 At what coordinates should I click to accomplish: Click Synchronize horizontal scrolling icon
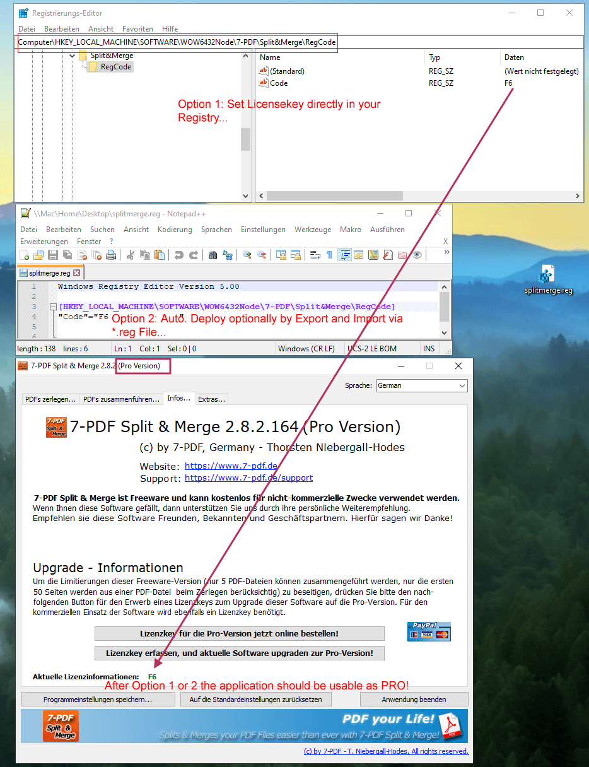pos(296,255)
